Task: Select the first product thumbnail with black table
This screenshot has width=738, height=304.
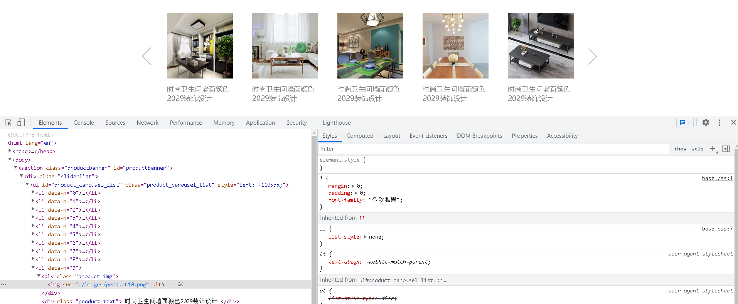Action: point(200,45)
